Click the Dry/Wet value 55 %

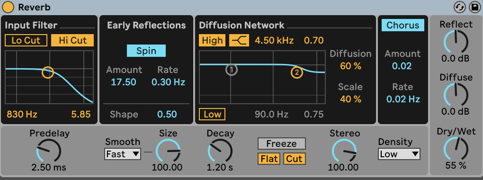click(x=456, y=165)
